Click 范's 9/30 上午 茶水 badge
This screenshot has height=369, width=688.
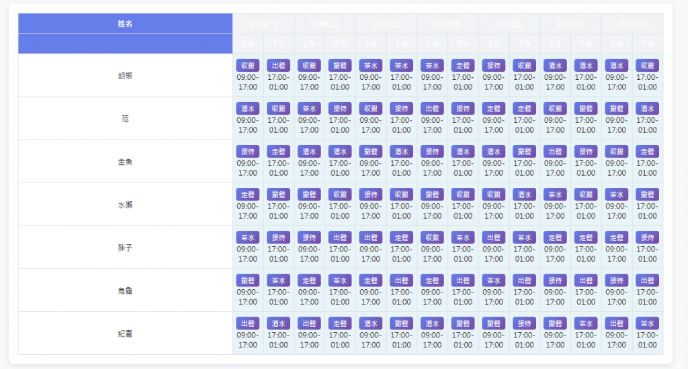pos(309,108)
